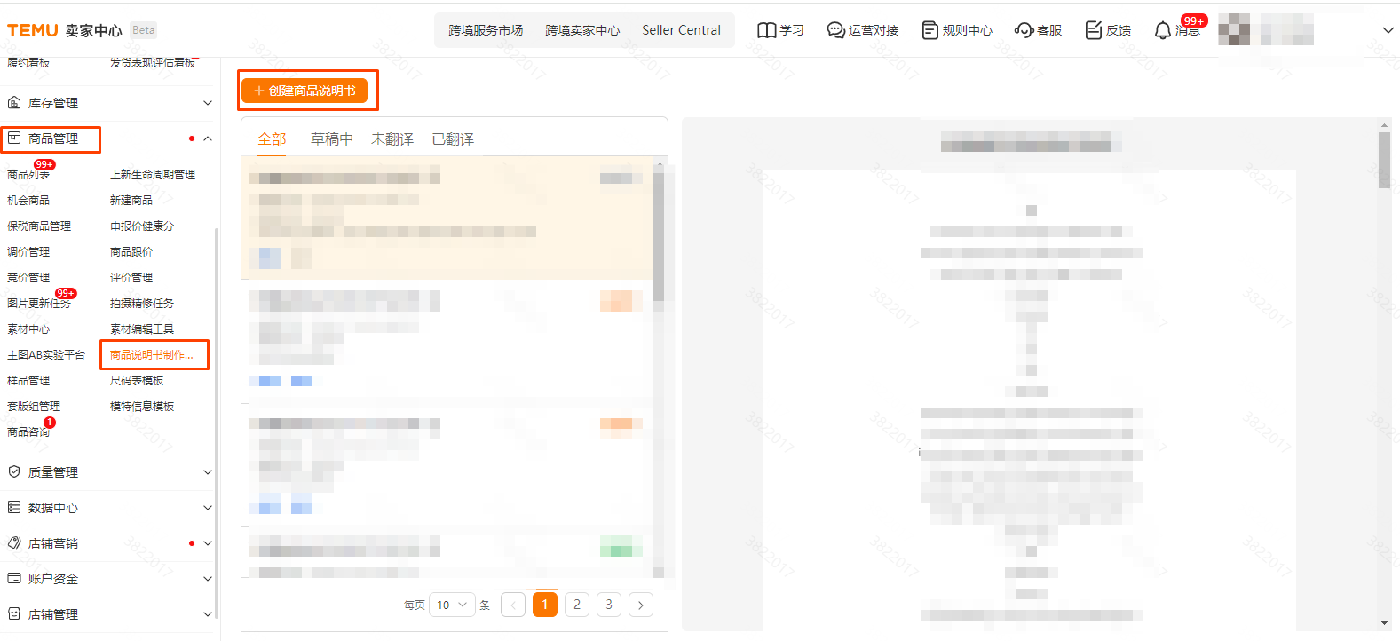Open 规则中心 document icon
The height and width of the screenshot is (641, 1400).
[929, 30]
